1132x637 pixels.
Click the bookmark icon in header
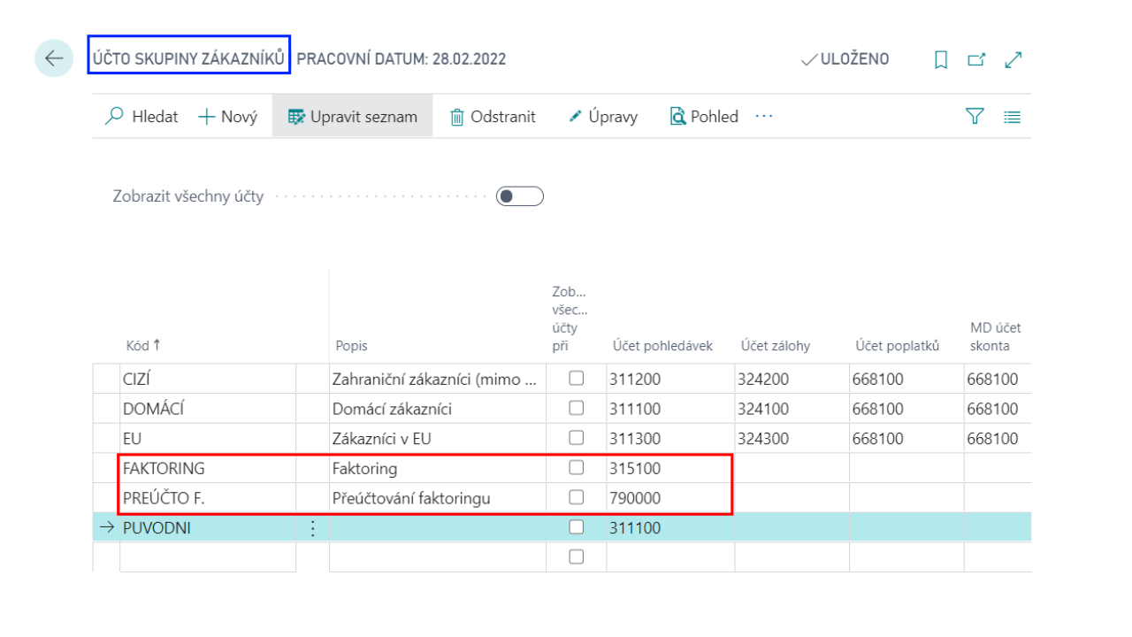tap(941, 59)
